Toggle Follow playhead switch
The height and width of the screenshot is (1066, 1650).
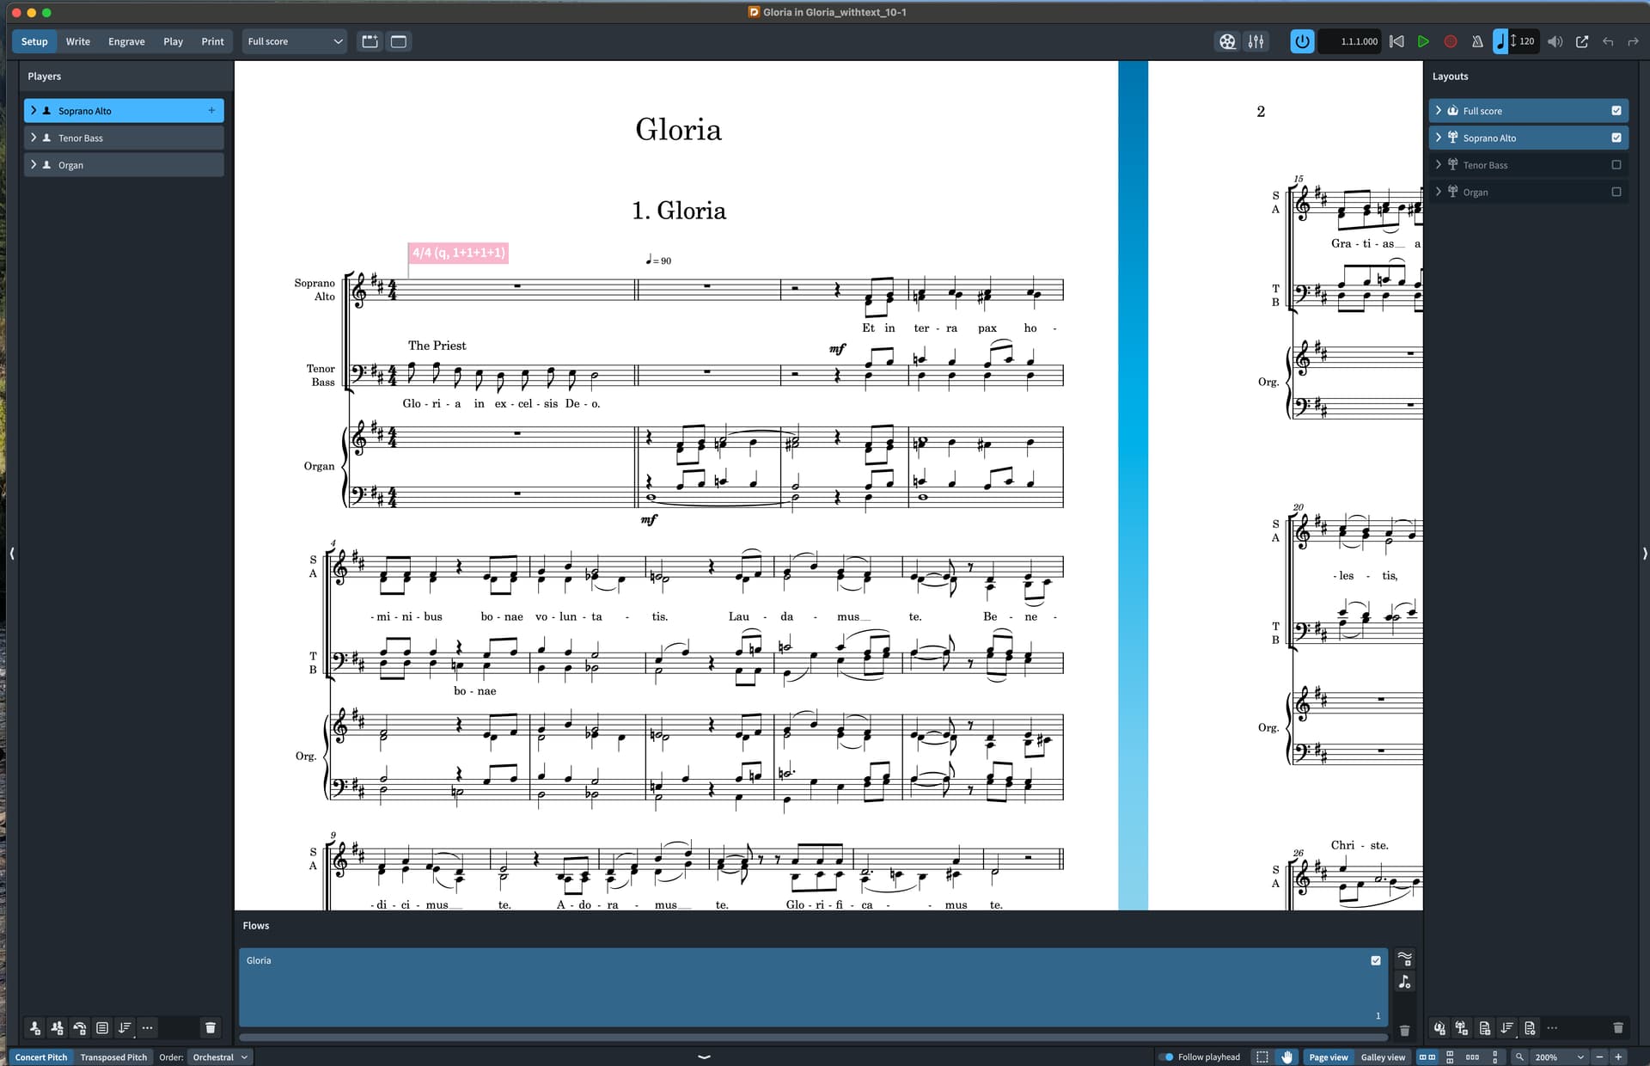pos(1166,1057)
